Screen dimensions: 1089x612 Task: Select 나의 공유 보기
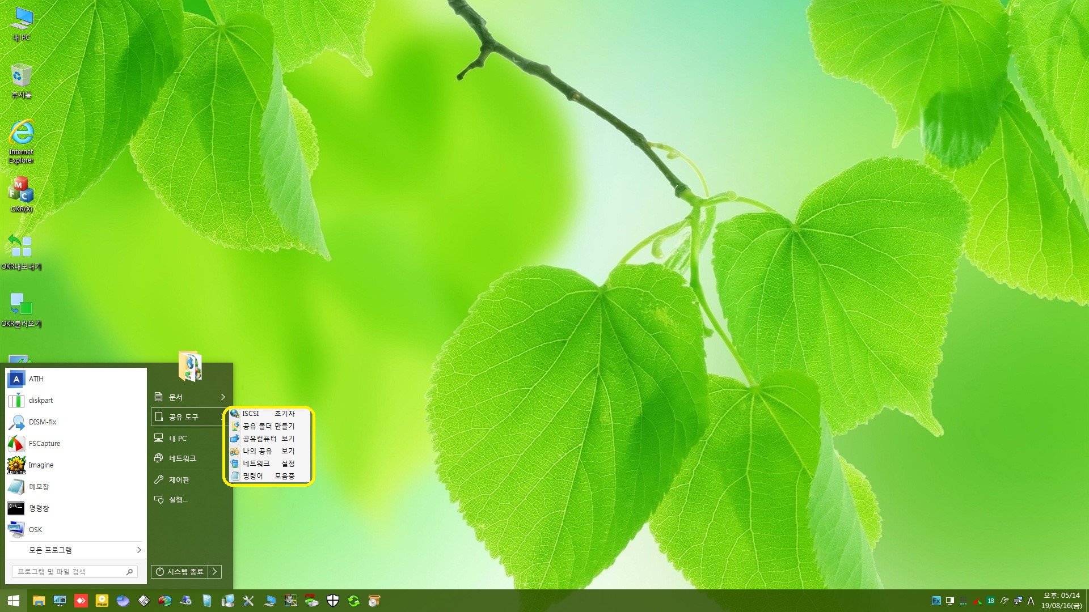click(x=268, y=450)
